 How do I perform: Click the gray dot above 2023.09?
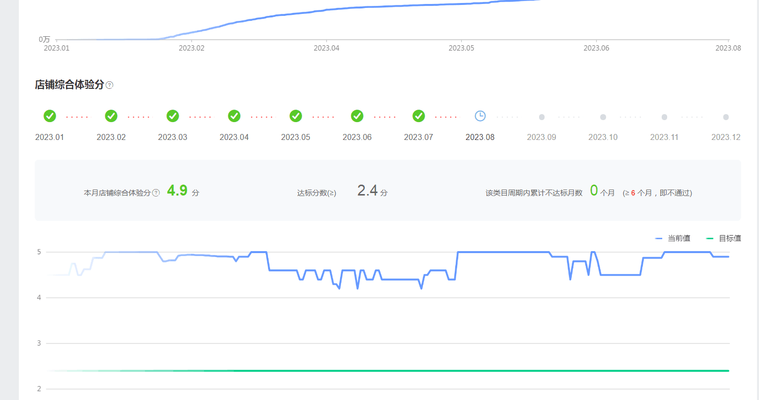click(542, 117)
